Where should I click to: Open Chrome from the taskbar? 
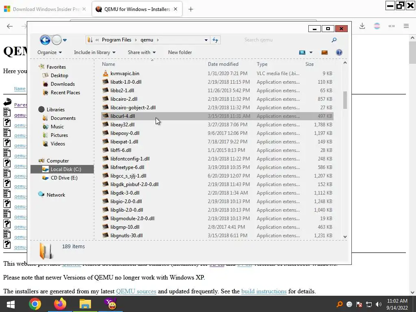coord(35,304)
